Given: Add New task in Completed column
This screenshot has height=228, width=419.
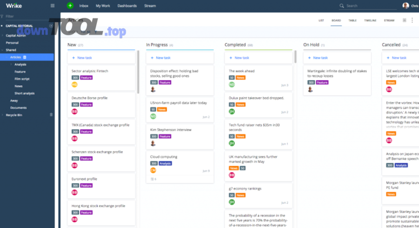Looking at the screenshot, I should [x=241, y=58].
